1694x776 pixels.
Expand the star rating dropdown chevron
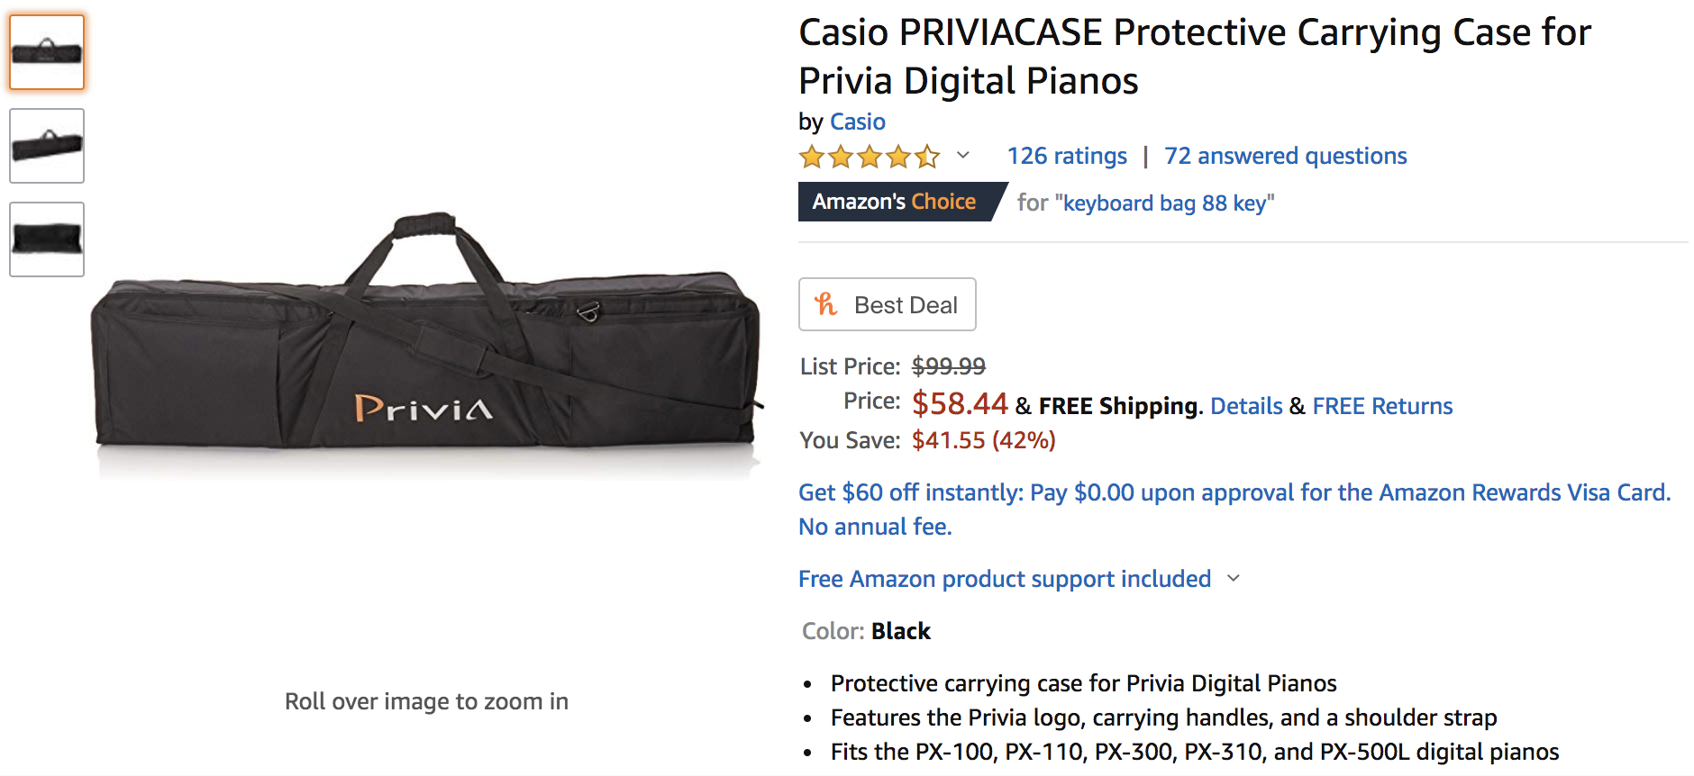point(963,155)
